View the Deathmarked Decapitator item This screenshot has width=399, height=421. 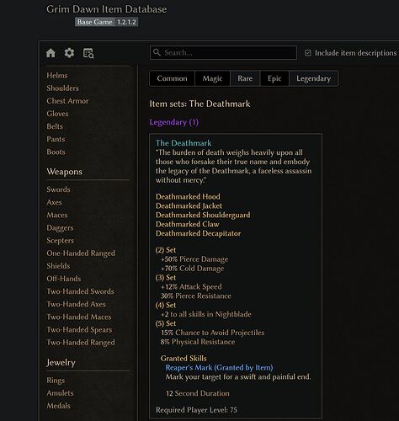198,233
